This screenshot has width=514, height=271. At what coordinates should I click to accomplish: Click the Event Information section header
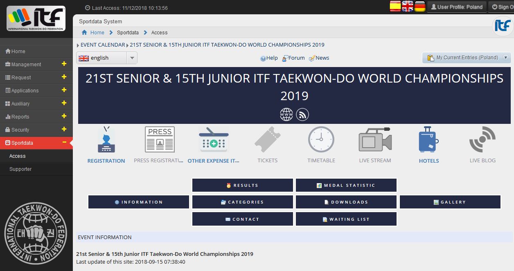coord(294,237)
